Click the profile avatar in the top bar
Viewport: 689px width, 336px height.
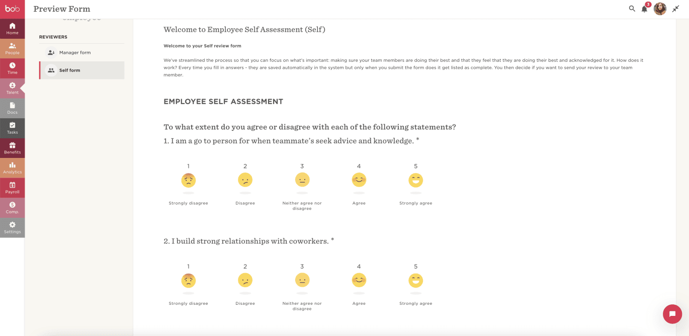[x=660, y=9]
